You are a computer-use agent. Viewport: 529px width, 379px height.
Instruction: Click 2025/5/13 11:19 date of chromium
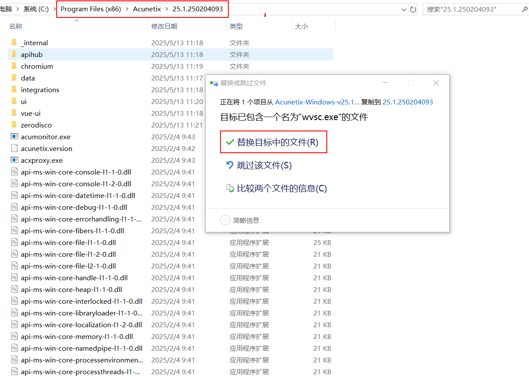[x=177, y=66]
